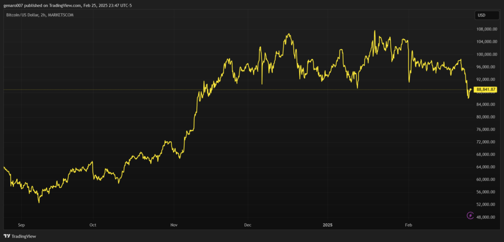Select the Nov label on time axis

click(173, 224)
